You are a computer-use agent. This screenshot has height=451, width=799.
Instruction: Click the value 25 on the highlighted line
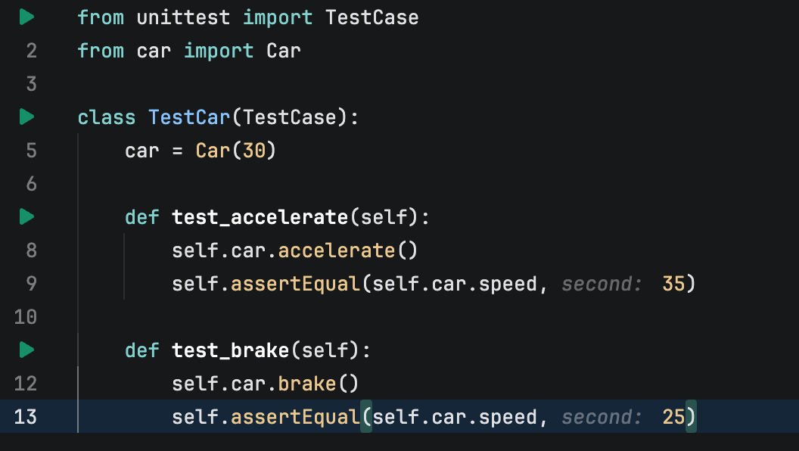[x=673, y=417]
